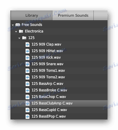This screenshot has height=130, width=118.
Task: Choose the 125 BassEPop C.wav loop
Action: point(49,117)
